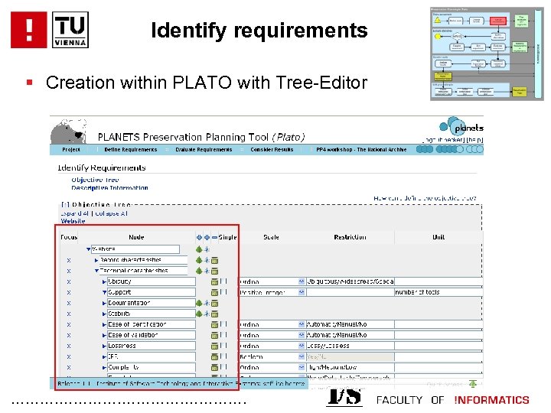Click the tree icon in Documentation row
This screenshot has width=551, height=413.
tap(199, 303)
